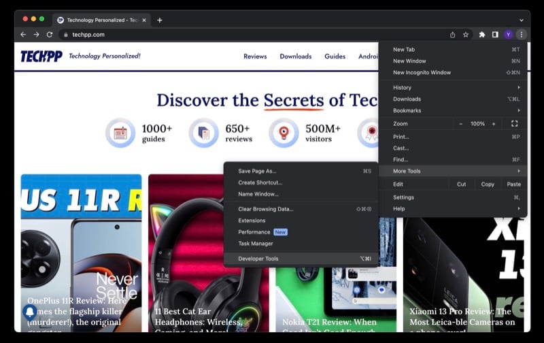Open the Downloads nav link on TechPP
Image resolution: width=544 pixels, height=343 pixels.
(296, 56)
